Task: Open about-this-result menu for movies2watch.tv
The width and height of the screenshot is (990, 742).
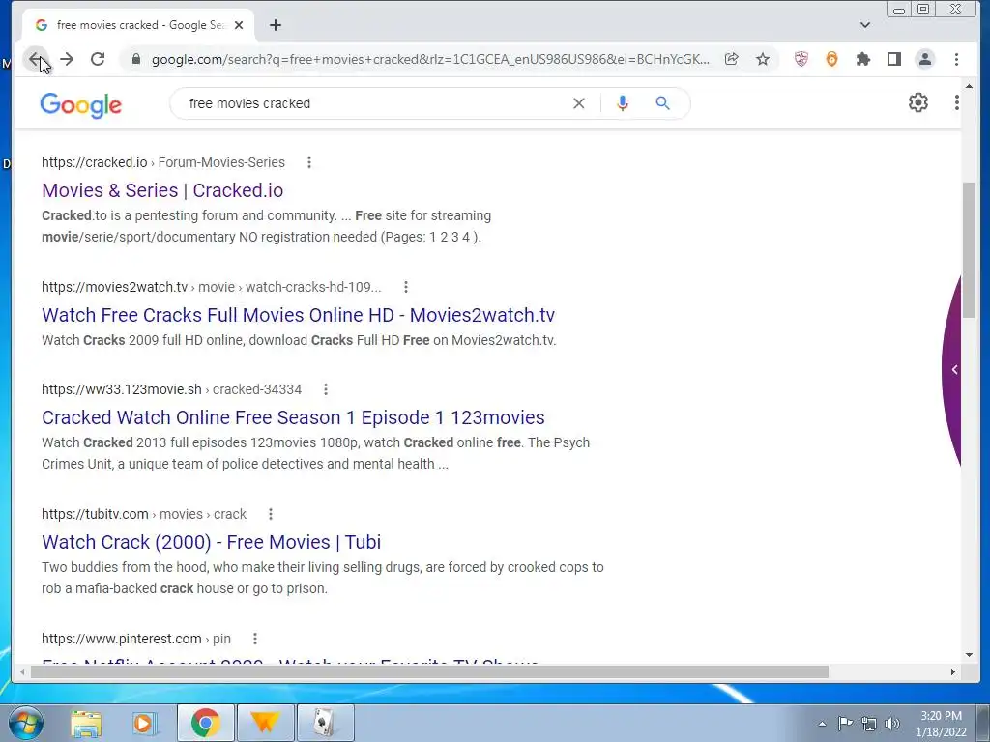Action: (x=406, y=287)
